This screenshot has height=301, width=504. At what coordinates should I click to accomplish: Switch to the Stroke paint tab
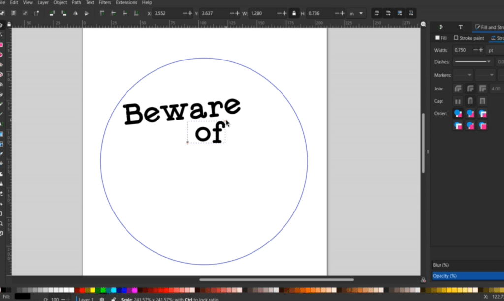pyautogui.click(x=469, y=38)
